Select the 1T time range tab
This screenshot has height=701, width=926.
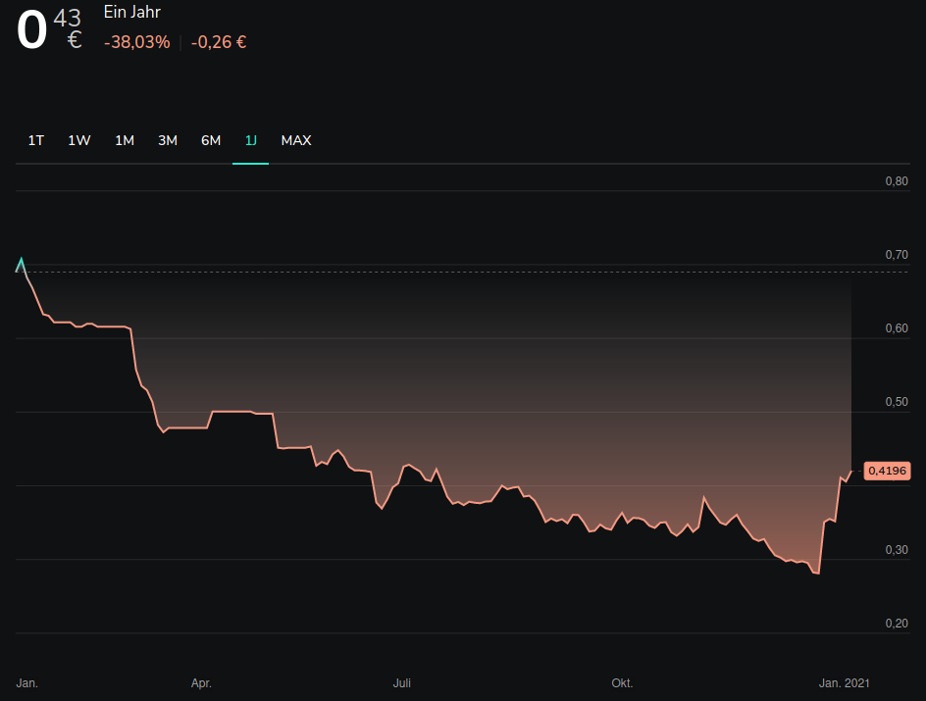click(36, 140)
